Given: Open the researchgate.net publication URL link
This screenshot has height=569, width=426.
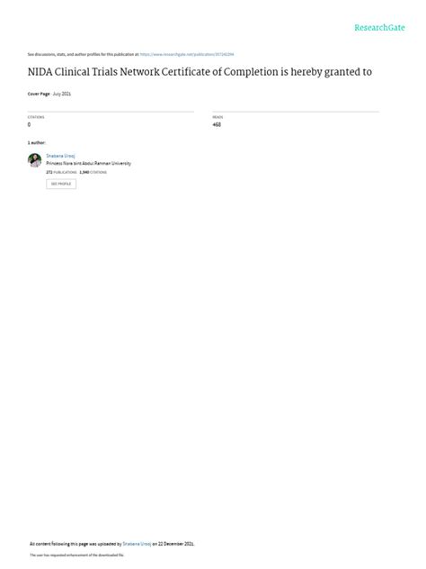Looking at the screenshot, I should [187, 54].
